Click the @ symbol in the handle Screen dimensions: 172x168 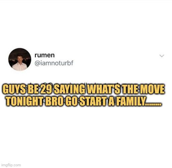[x=37, y=64]
